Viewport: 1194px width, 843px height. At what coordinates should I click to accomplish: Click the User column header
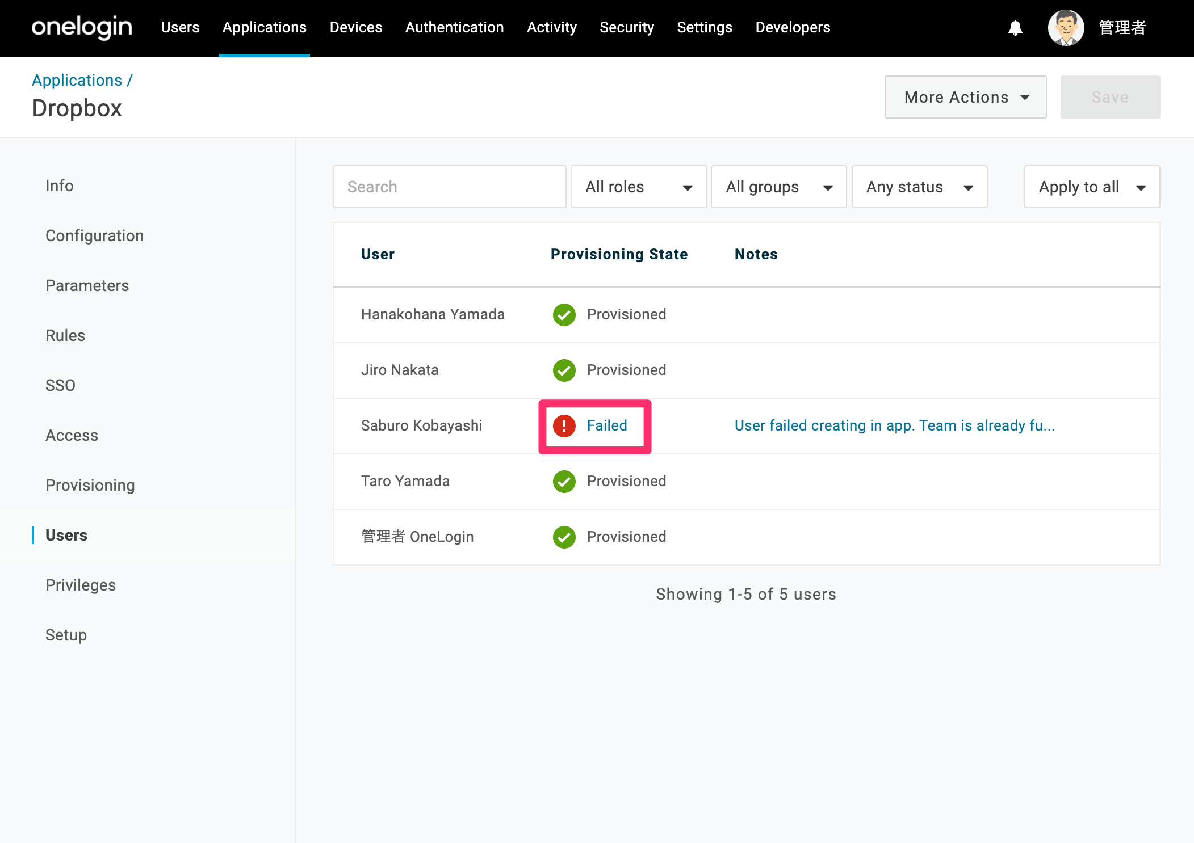[378, 254]
